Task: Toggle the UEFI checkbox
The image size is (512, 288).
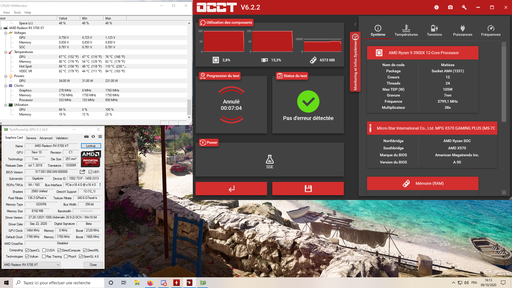Action: click(x=90, y=172)
